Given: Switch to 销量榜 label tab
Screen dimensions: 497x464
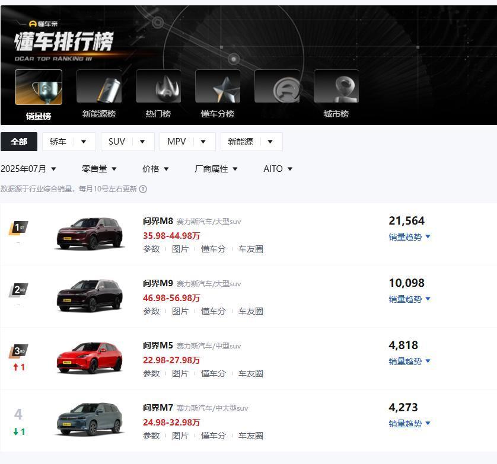Looking at the screenshot, I should coord(39,116).
